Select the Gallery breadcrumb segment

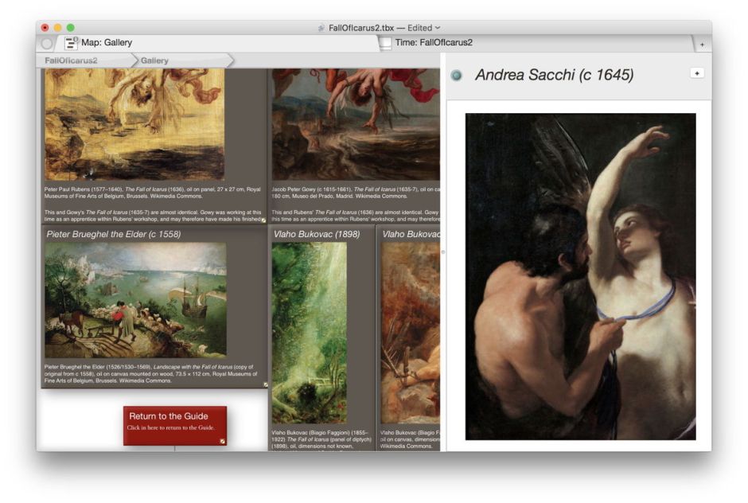click(x=155, y=60)
